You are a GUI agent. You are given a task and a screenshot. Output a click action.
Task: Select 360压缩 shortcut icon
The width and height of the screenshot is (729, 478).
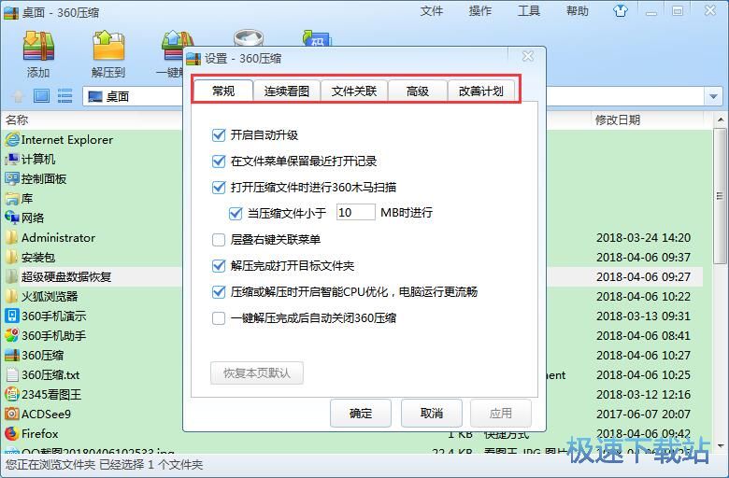click(12, 356)
